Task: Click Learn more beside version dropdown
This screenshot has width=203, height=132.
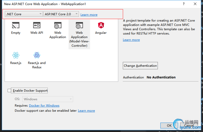Action: [89, 15]
